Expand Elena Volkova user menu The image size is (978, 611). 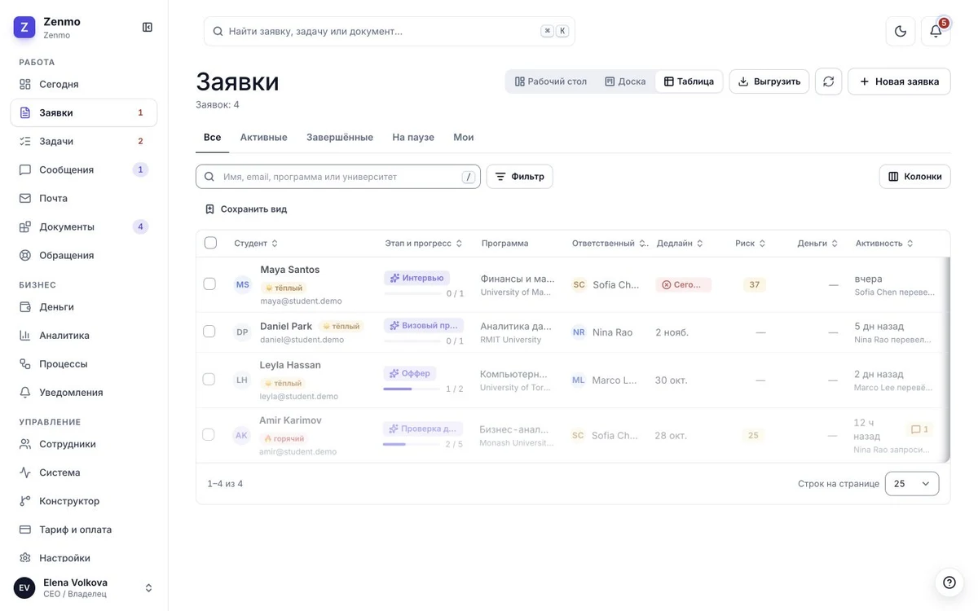click(84, 587)
